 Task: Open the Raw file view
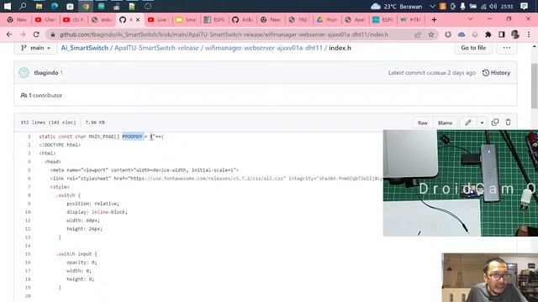point(423,122)
